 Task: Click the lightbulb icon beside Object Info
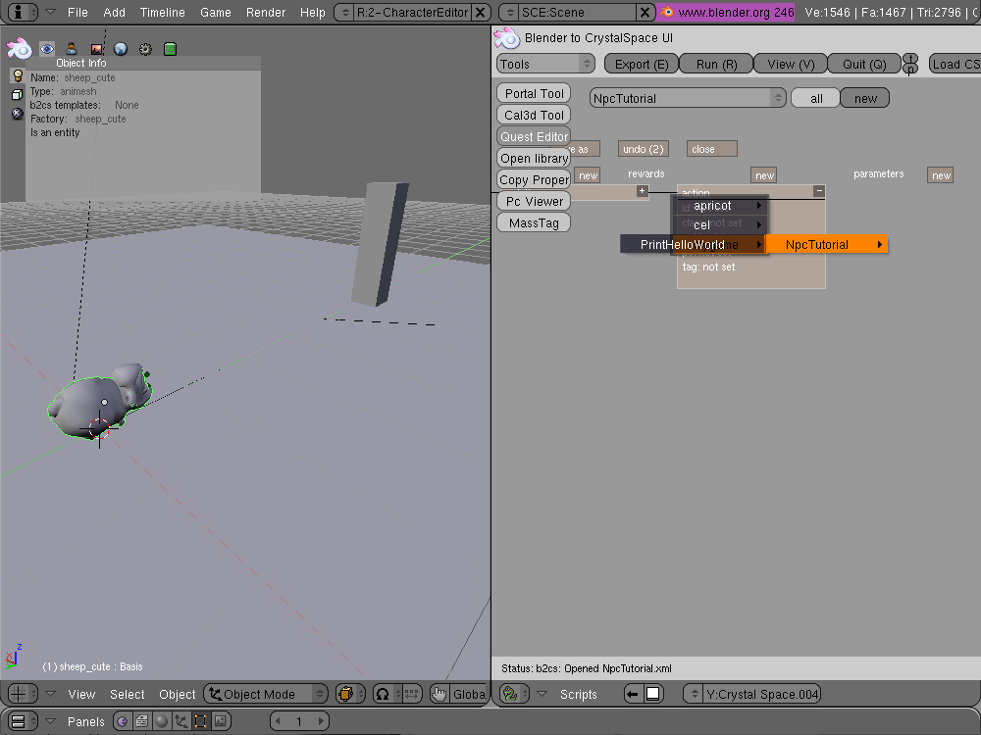click(17, 76)
